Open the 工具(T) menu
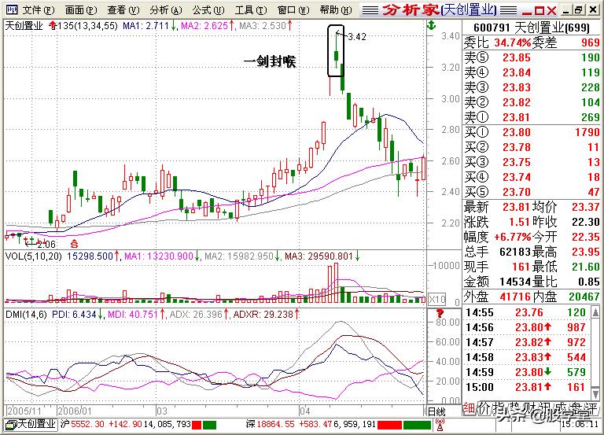The image size is (604, 435). point(251,10)
